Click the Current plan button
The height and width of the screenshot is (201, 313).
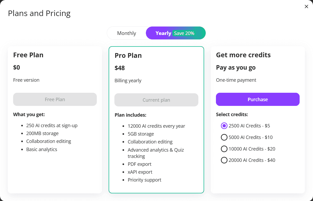[x=156, y=100]
